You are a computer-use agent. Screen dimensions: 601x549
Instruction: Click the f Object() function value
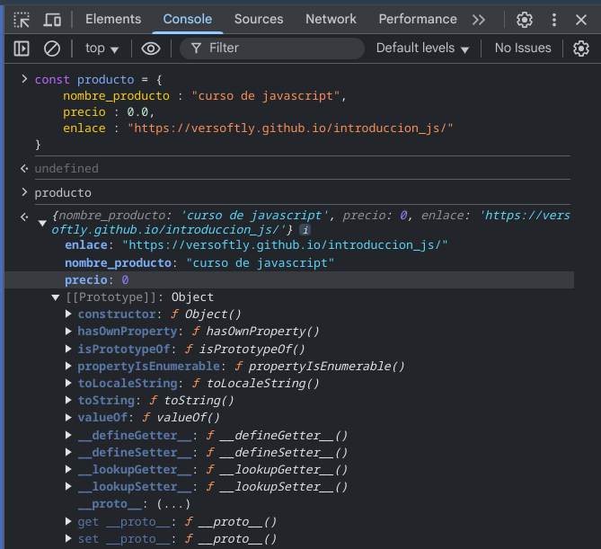[206, 314]
